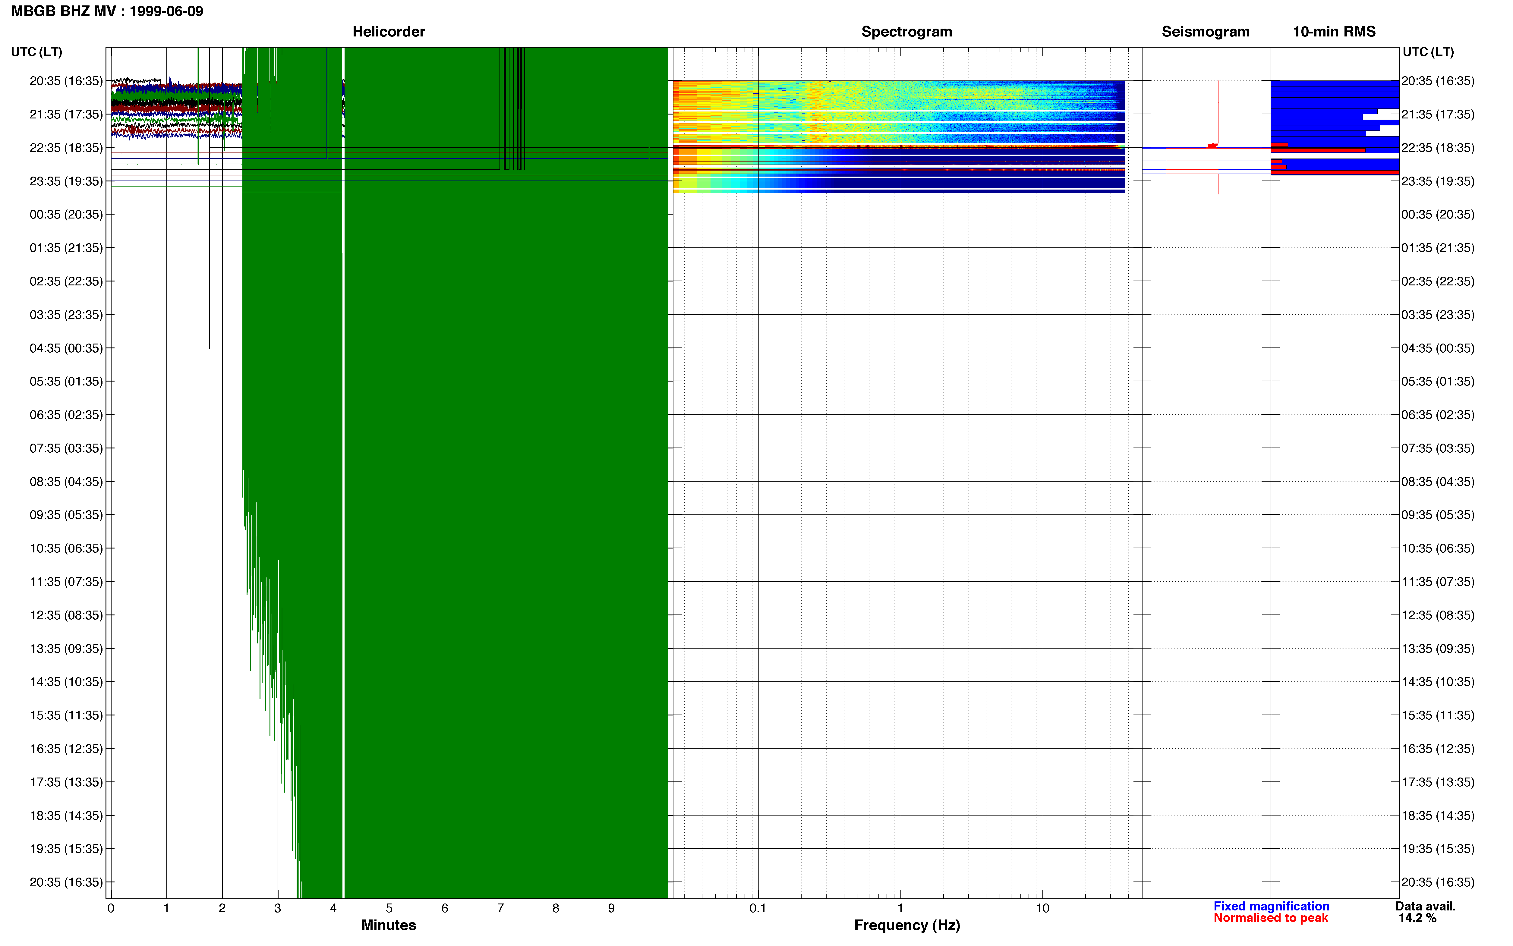Viewport: 1513px width, 946px height.
Task: Click the 11:35 (07:35) label on the Helicorder axis
Action: (x=66, y=582)
